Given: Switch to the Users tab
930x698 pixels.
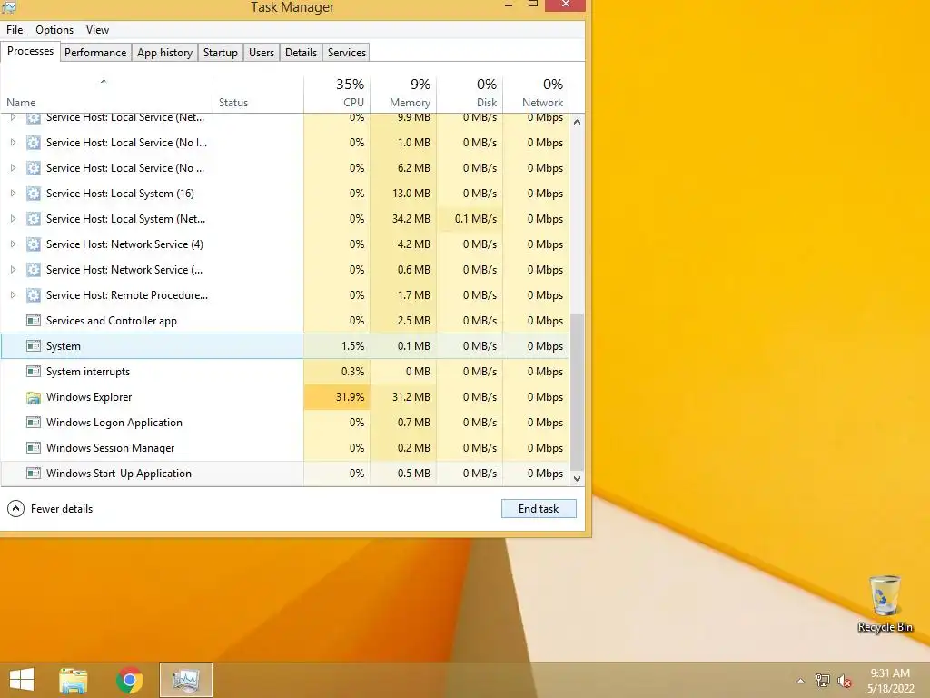Looking at the screenshot, I should 262,52.
